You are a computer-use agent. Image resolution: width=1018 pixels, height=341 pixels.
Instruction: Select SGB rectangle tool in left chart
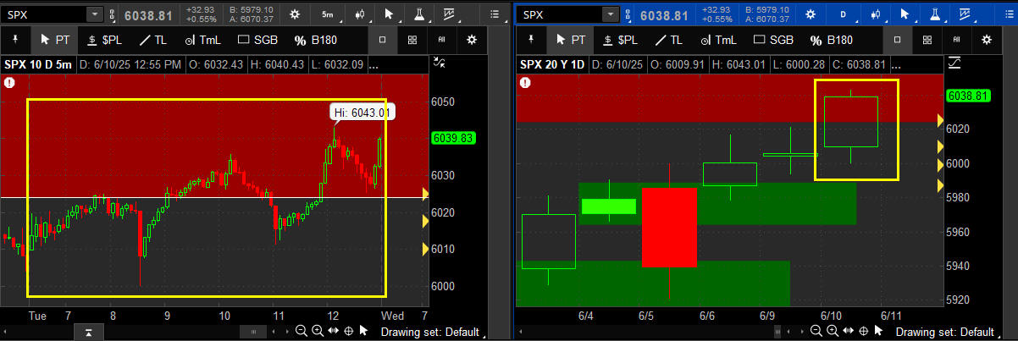pyautogui.click(x=258, y=39)
